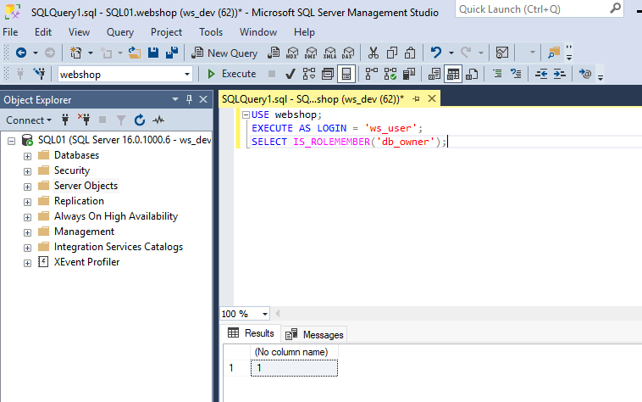
Task: Click result cell with value 1
Action: point(294,368)
